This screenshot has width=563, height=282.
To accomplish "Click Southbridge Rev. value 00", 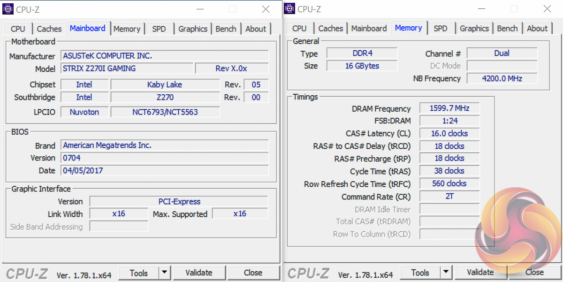I will [x=256, y=98].
